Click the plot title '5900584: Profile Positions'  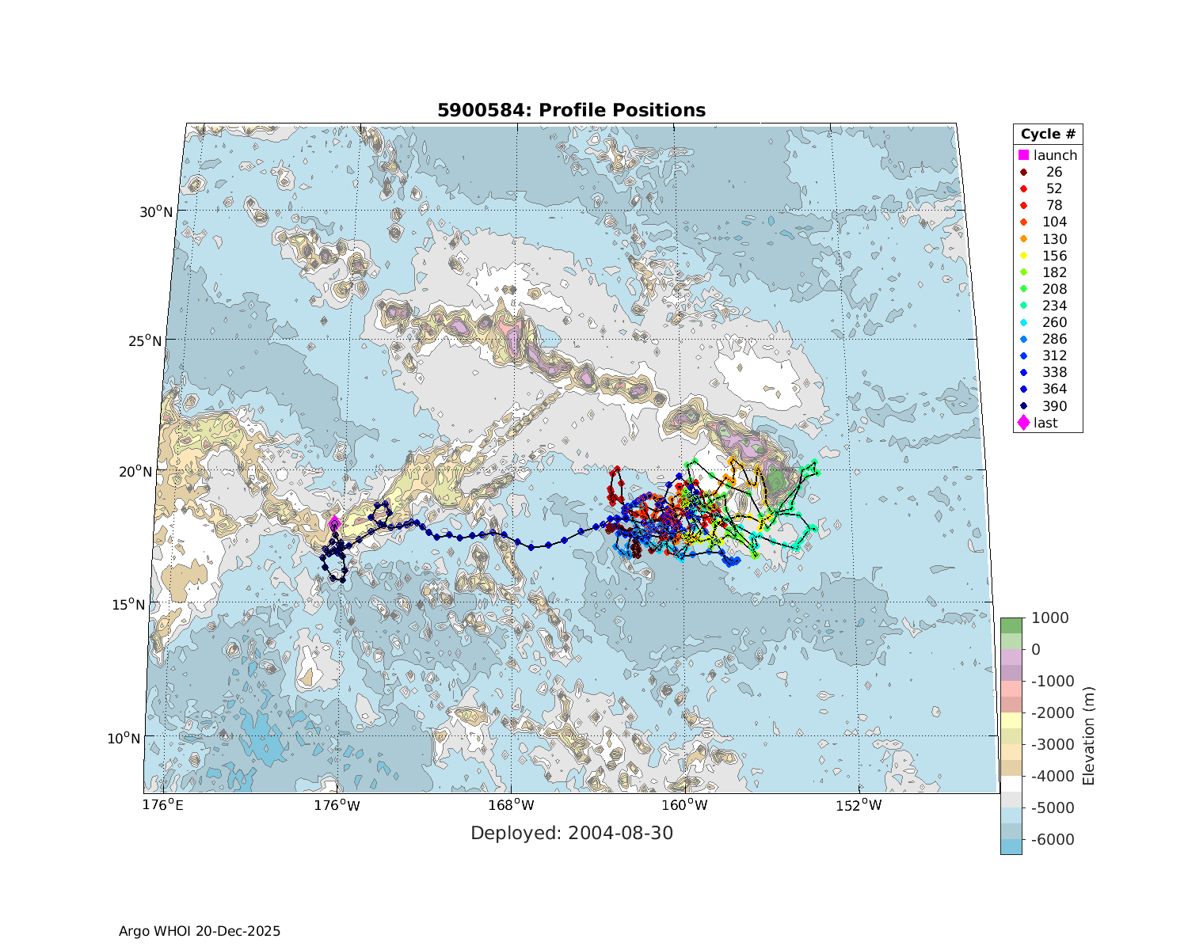coord(571,110)
